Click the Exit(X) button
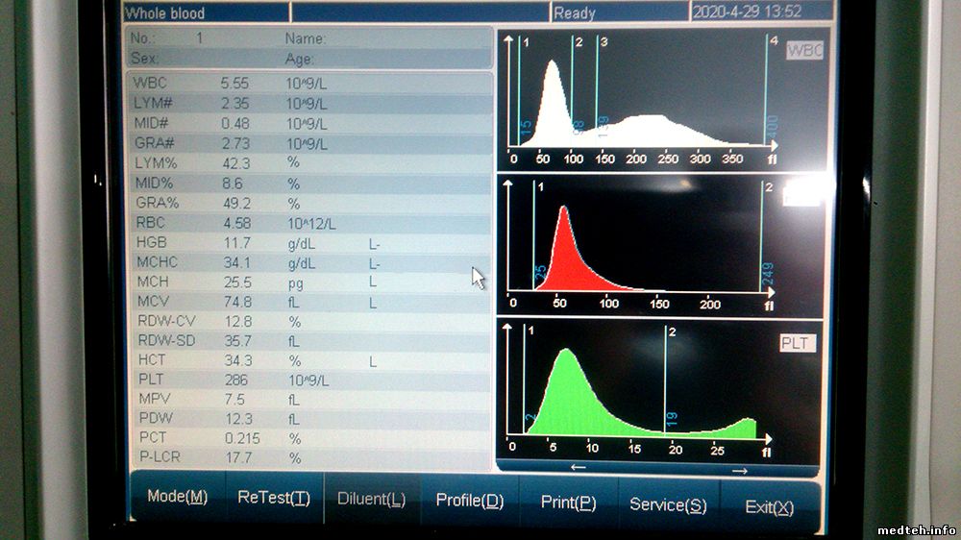 (770, 506)
